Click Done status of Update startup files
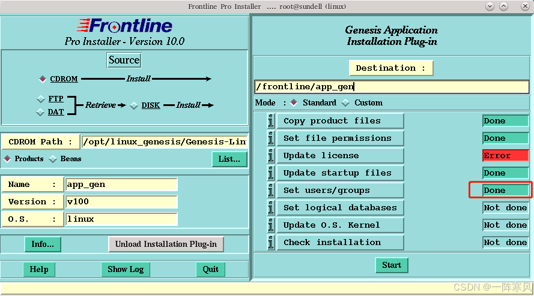Screen dimensions: 534x296 tap(505, 173)
